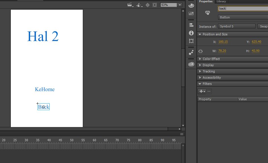Collapse the Position and Size section
The width and height of the screenshot is (268, 163).
tap(200, 34)
